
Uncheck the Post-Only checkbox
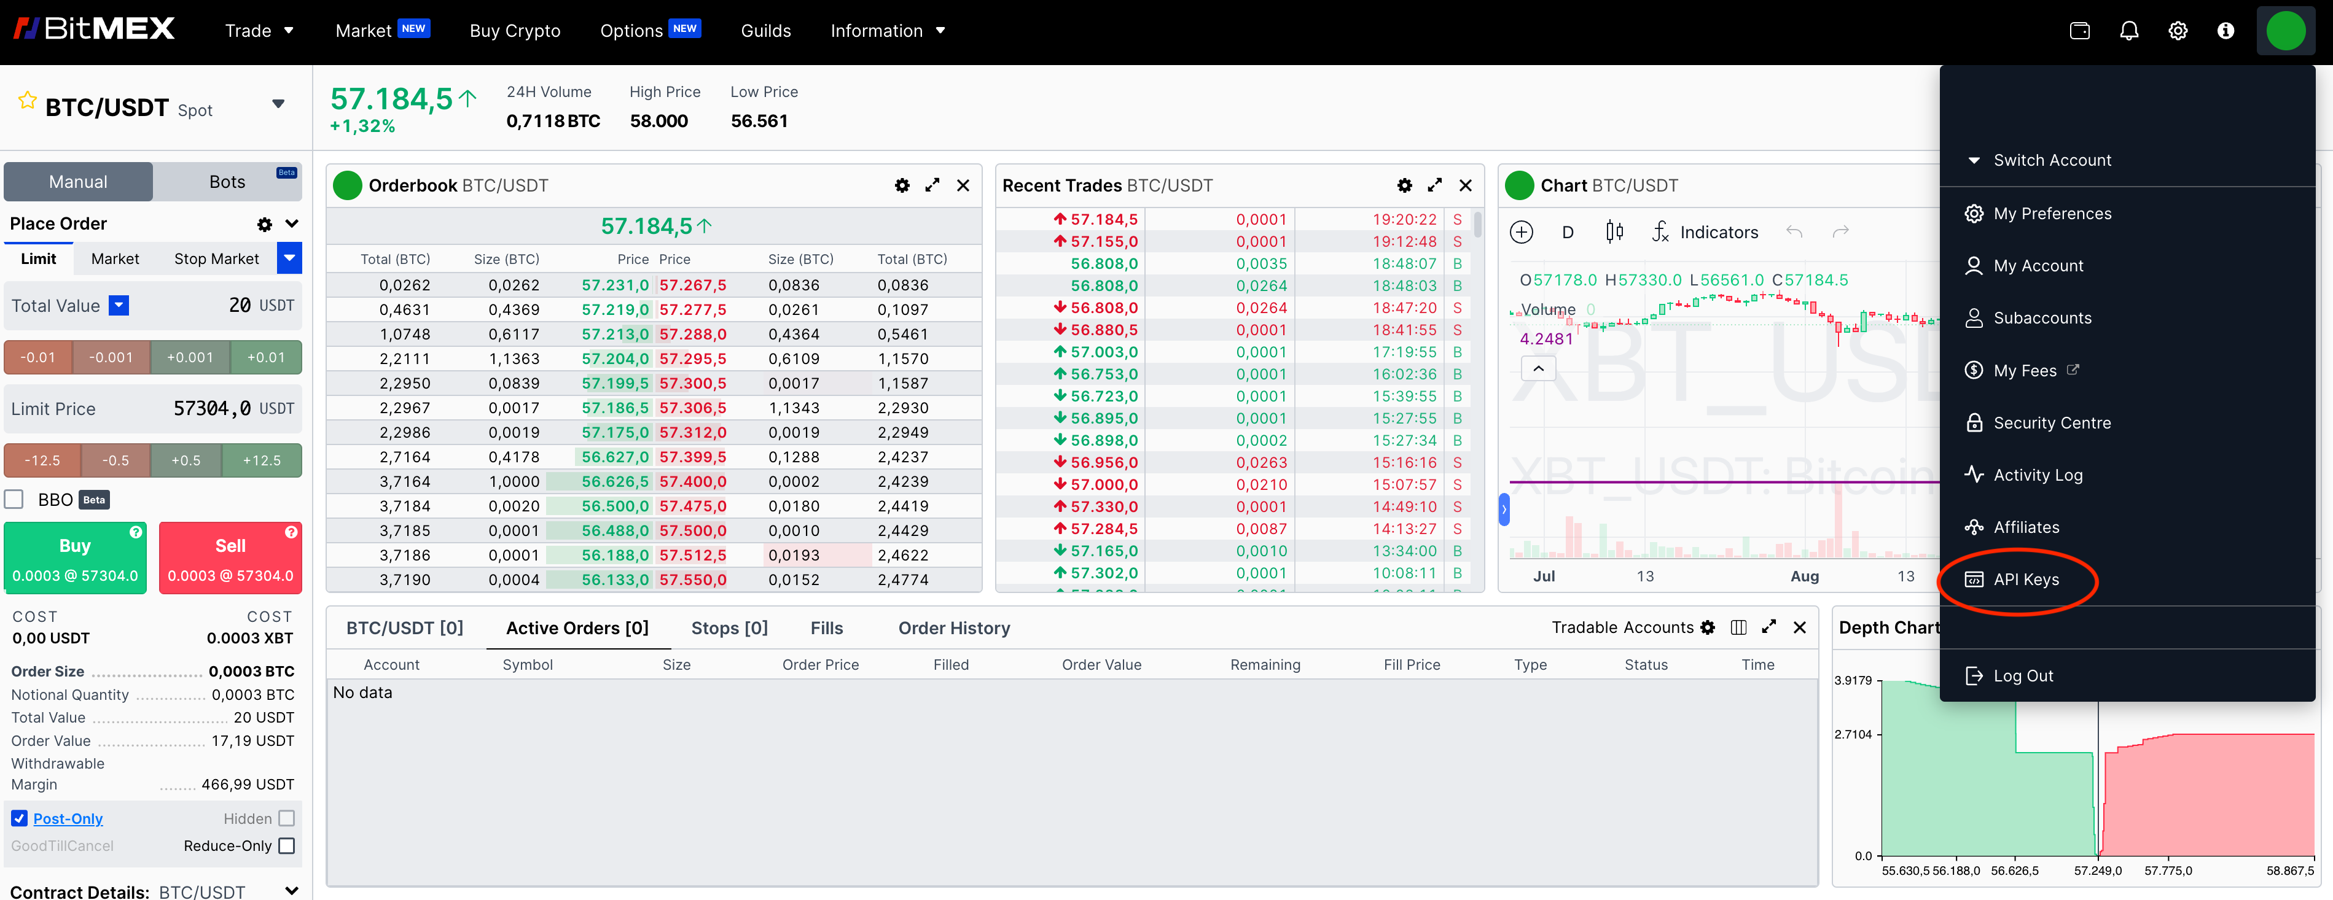click(x=19, y=818)
